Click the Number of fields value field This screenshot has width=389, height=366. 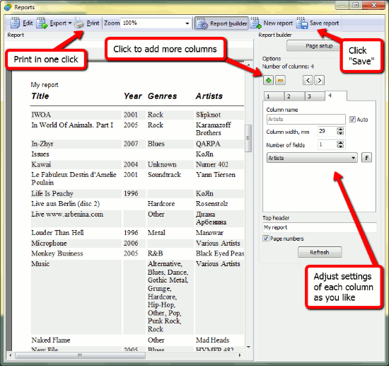point(327,144)
